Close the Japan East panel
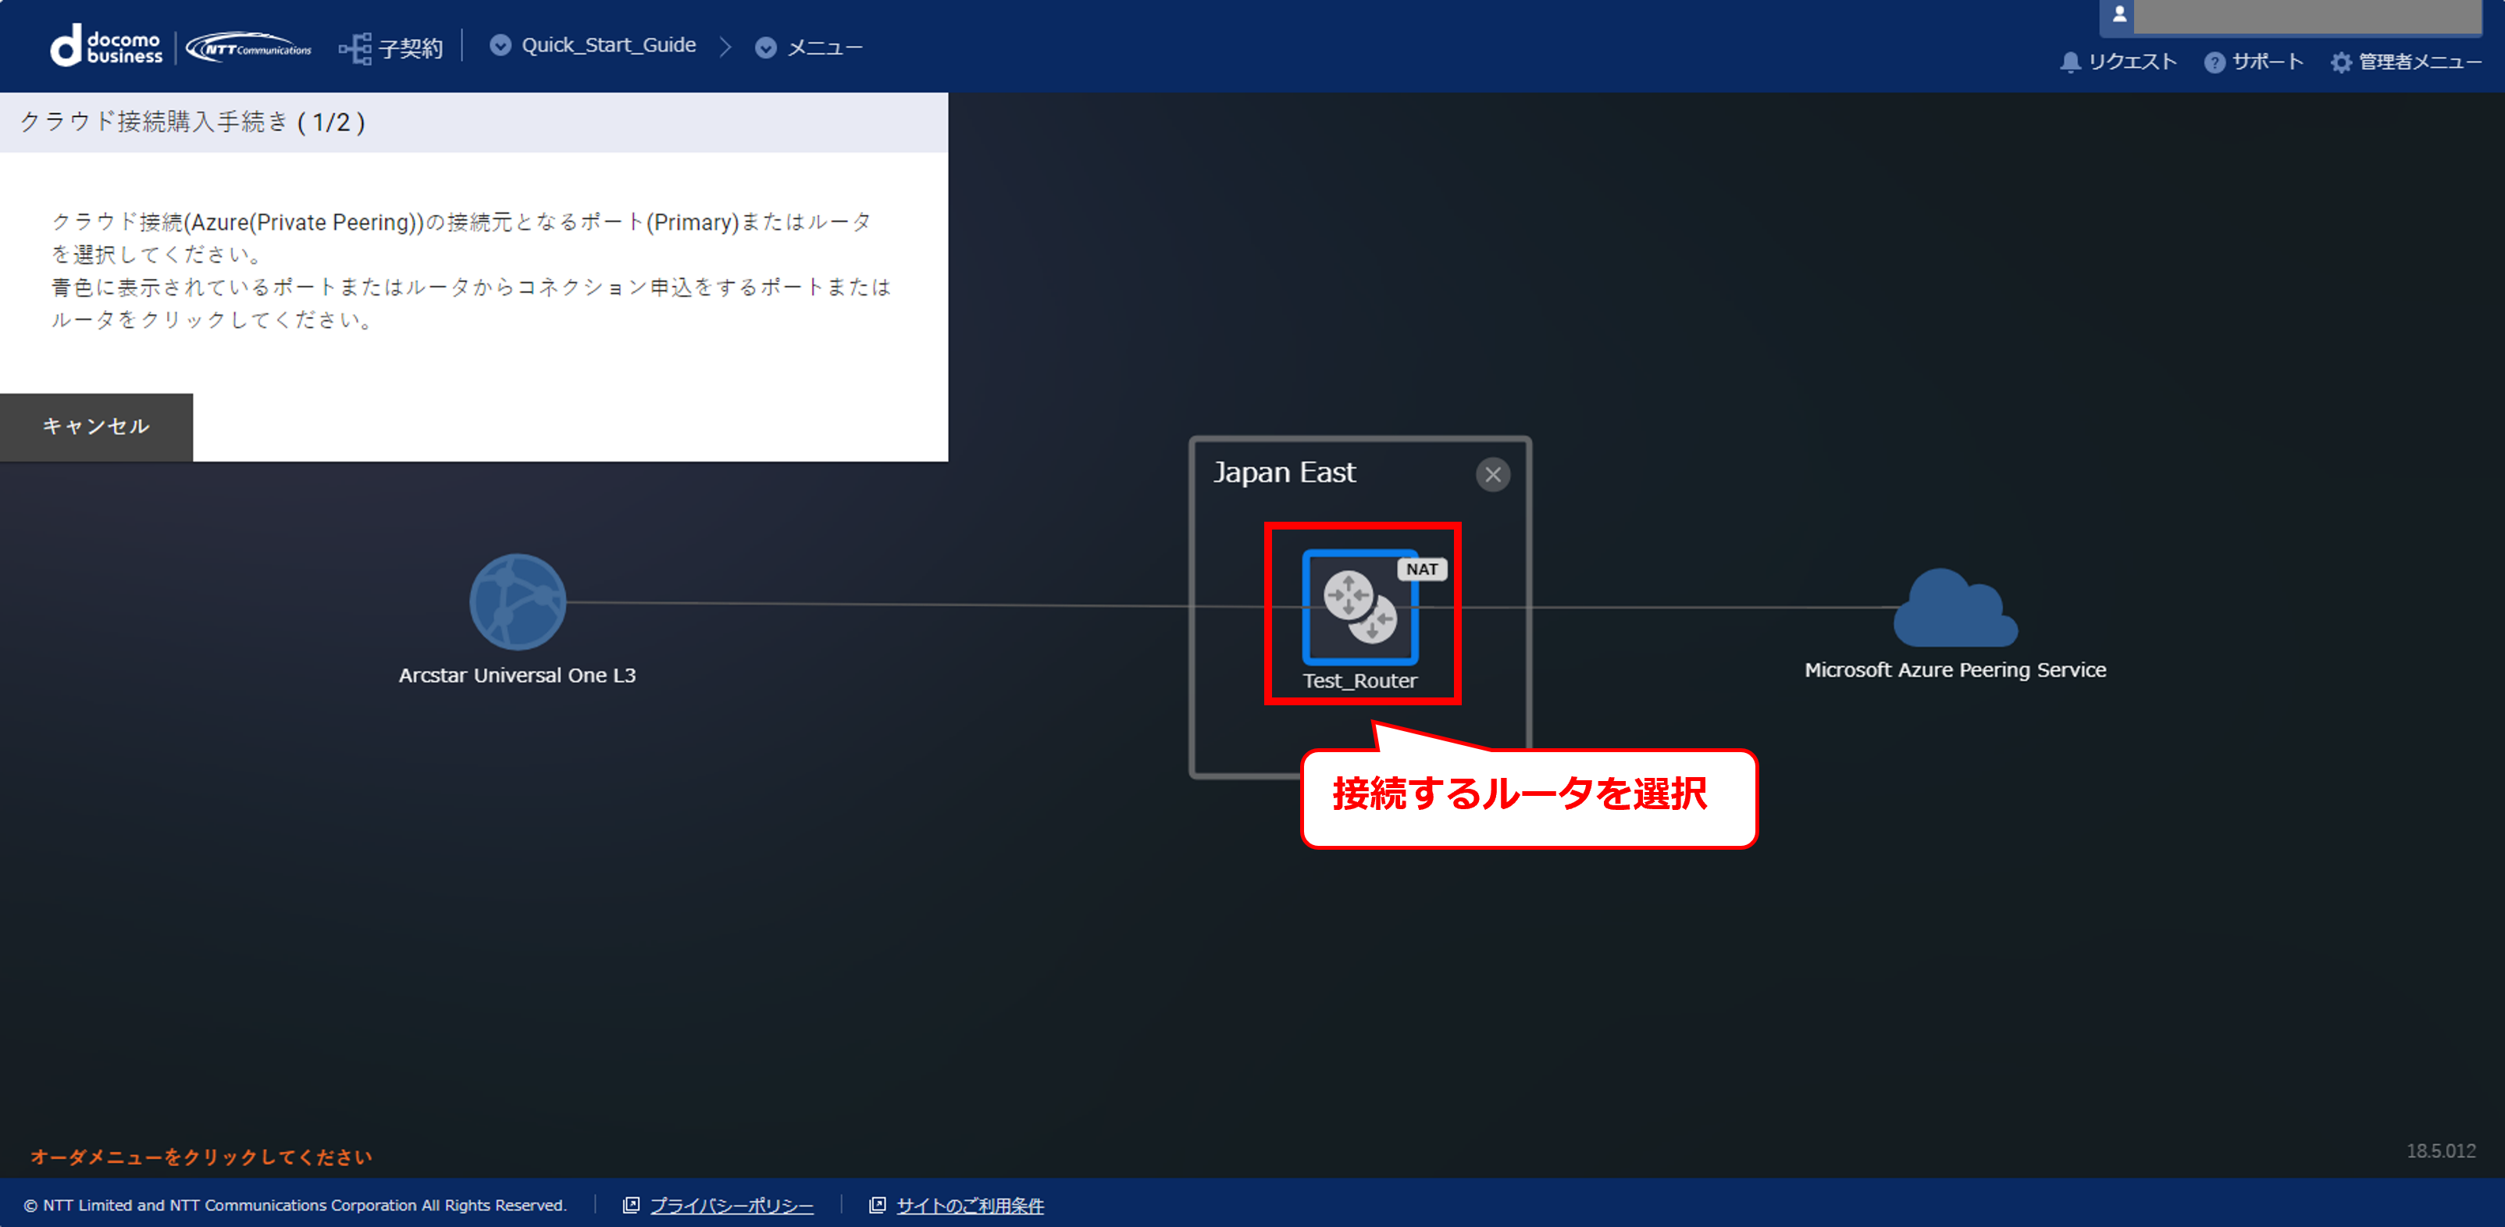This screenshot has height=1227, width=2505. click(x=1493, y=474)
